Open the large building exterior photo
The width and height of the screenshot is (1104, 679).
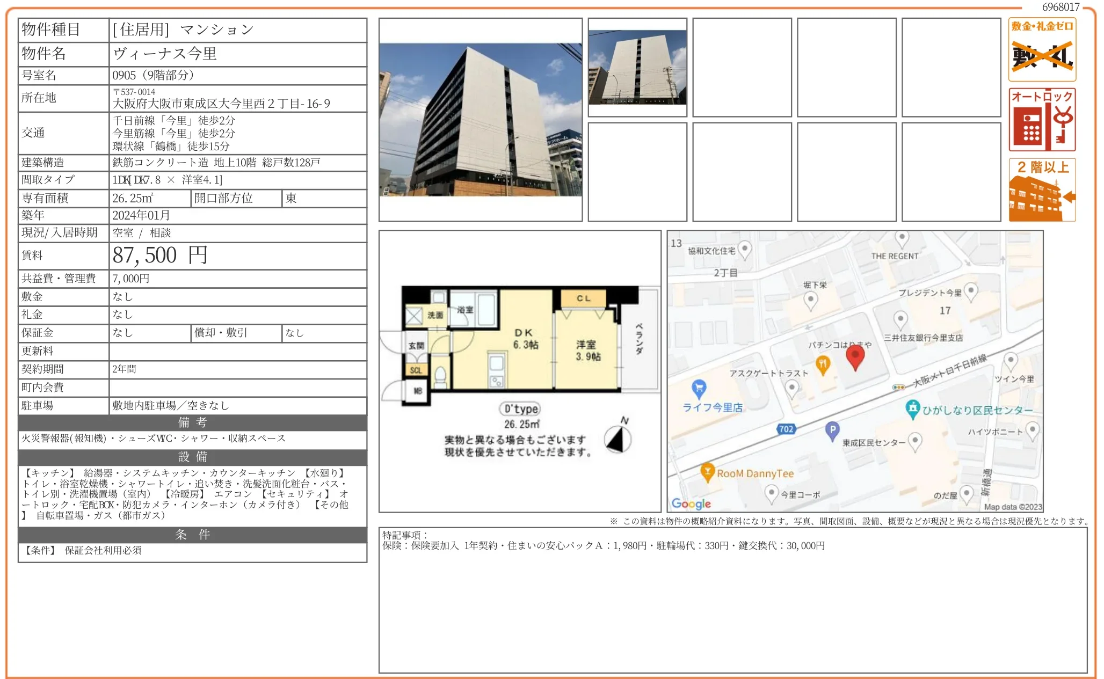click(480, 120)
